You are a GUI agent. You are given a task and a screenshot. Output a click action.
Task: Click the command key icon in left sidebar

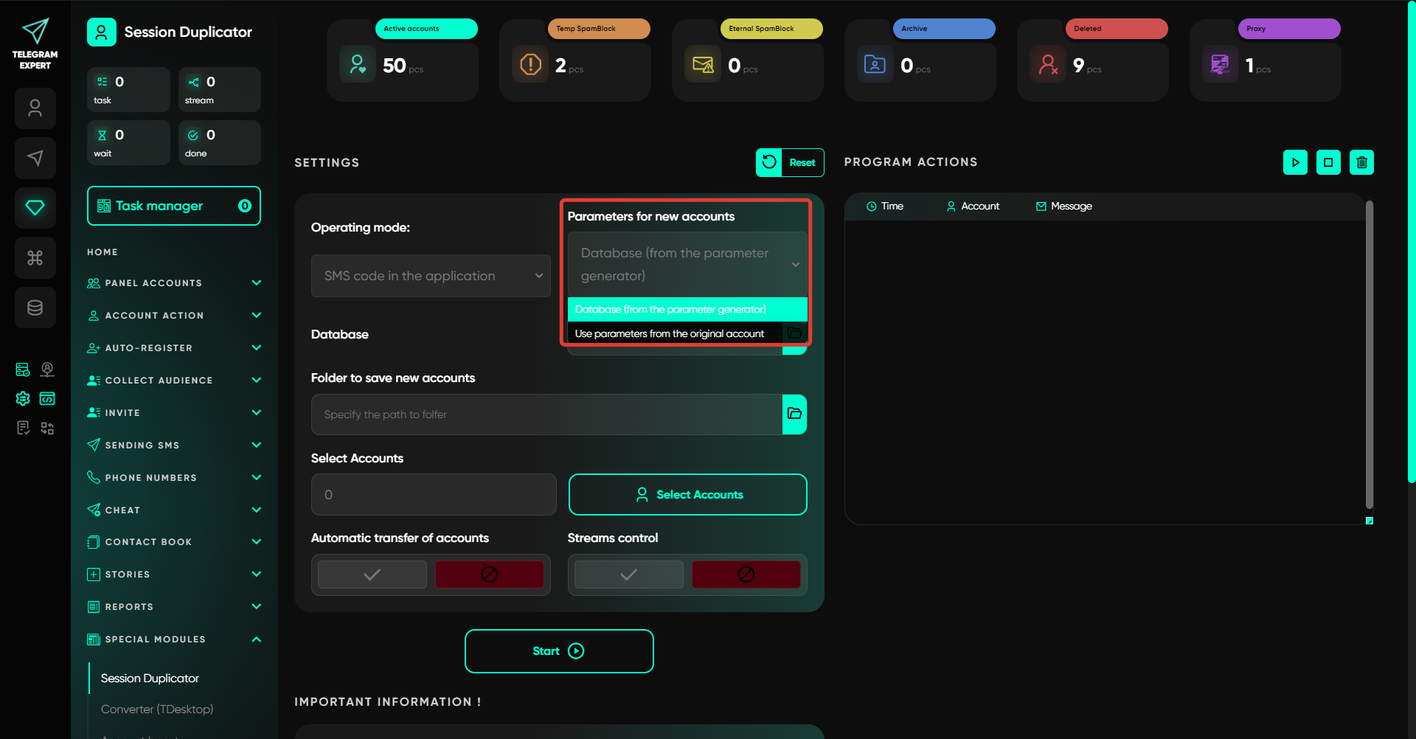point(35,257)
